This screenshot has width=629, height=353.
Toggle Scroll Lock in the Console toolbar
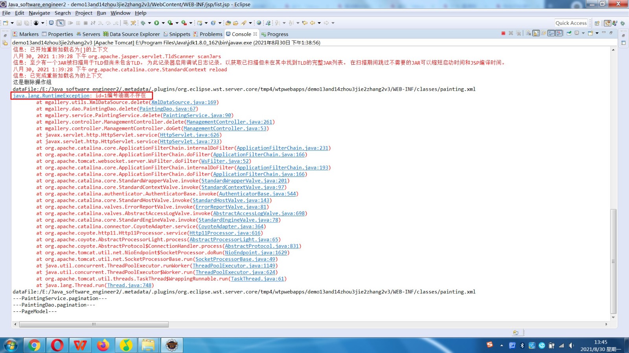coord(536,33)
